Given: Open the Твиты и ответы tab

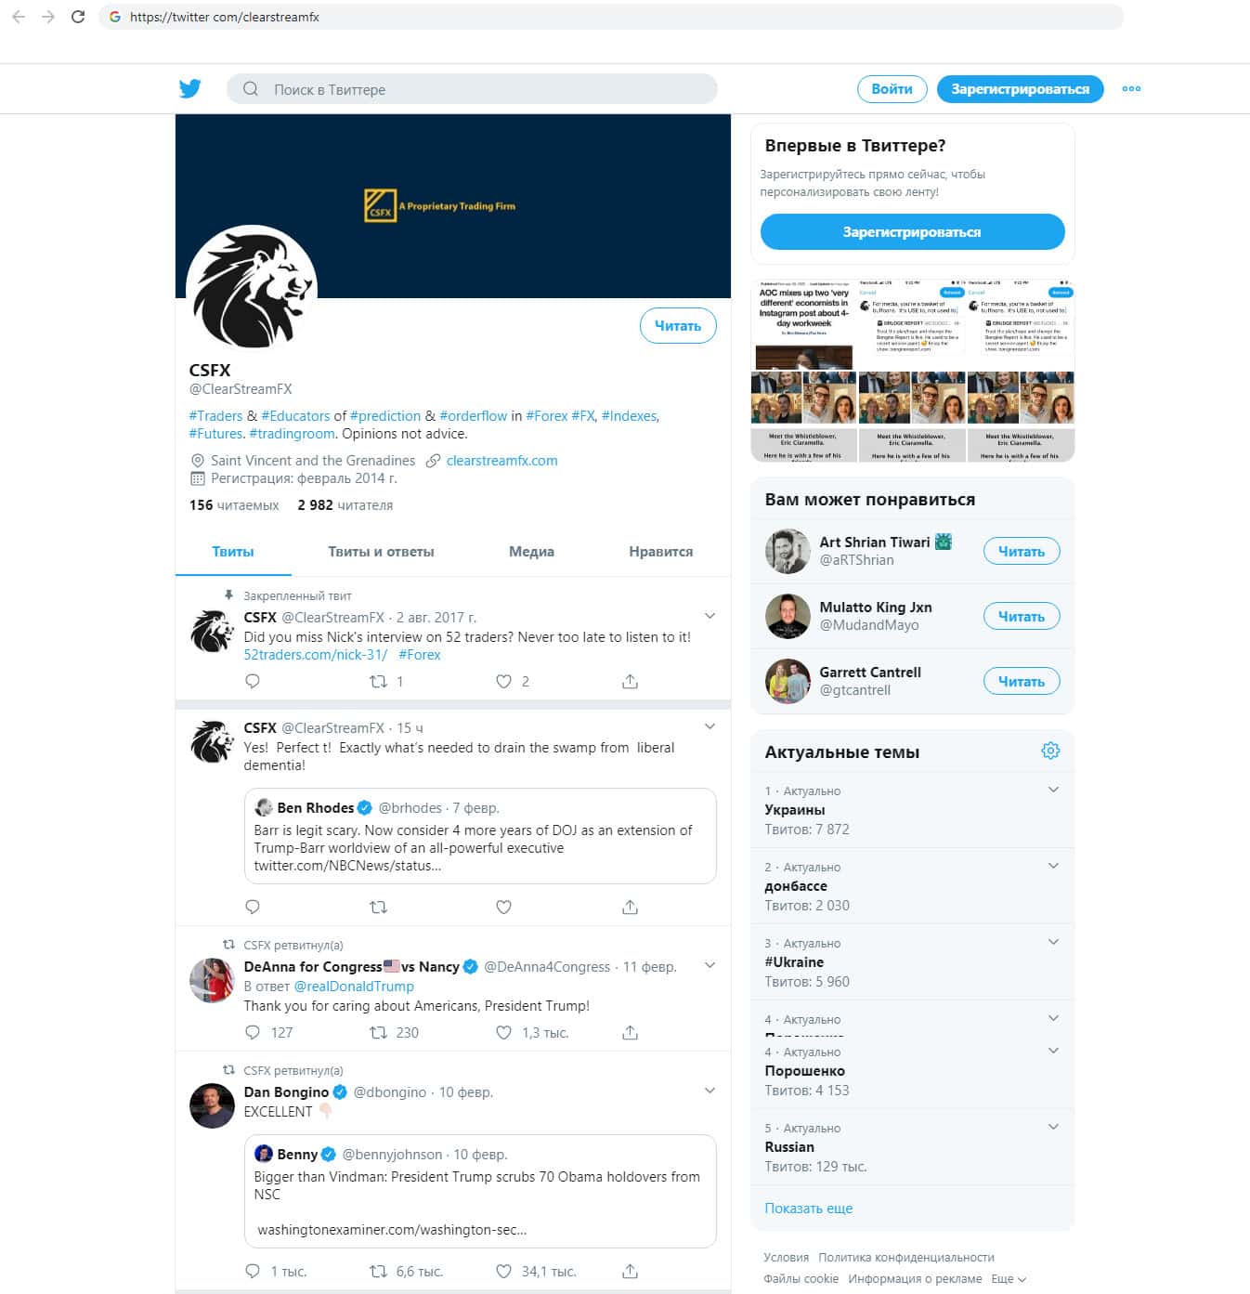Looking at the screenshot, I should (x=381, y=552).
